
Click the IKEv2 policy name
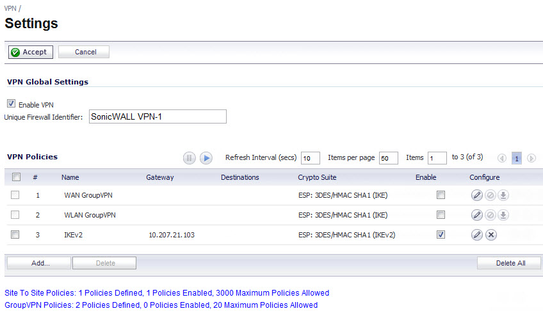[74, 235]
